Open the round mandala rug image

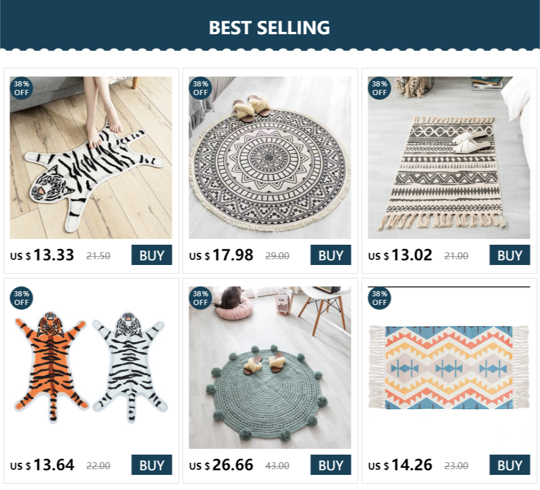click(270, 158)
